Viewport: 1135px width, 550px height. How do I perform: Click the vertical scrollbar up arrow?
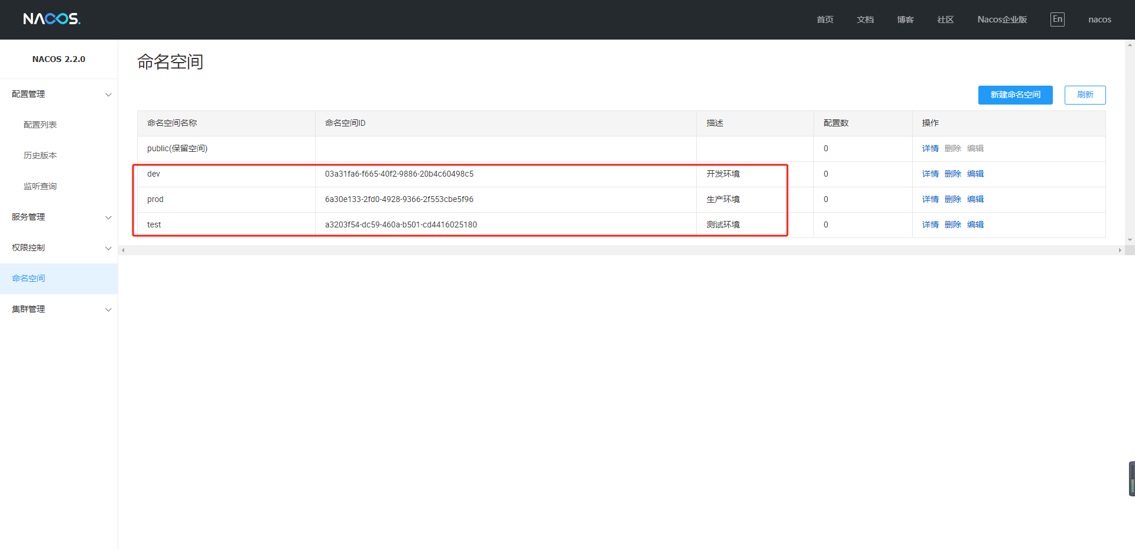(x=1130, y=44)
